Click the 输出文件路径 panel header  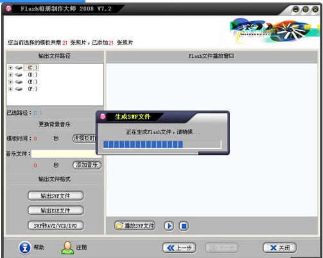(55, 56)
